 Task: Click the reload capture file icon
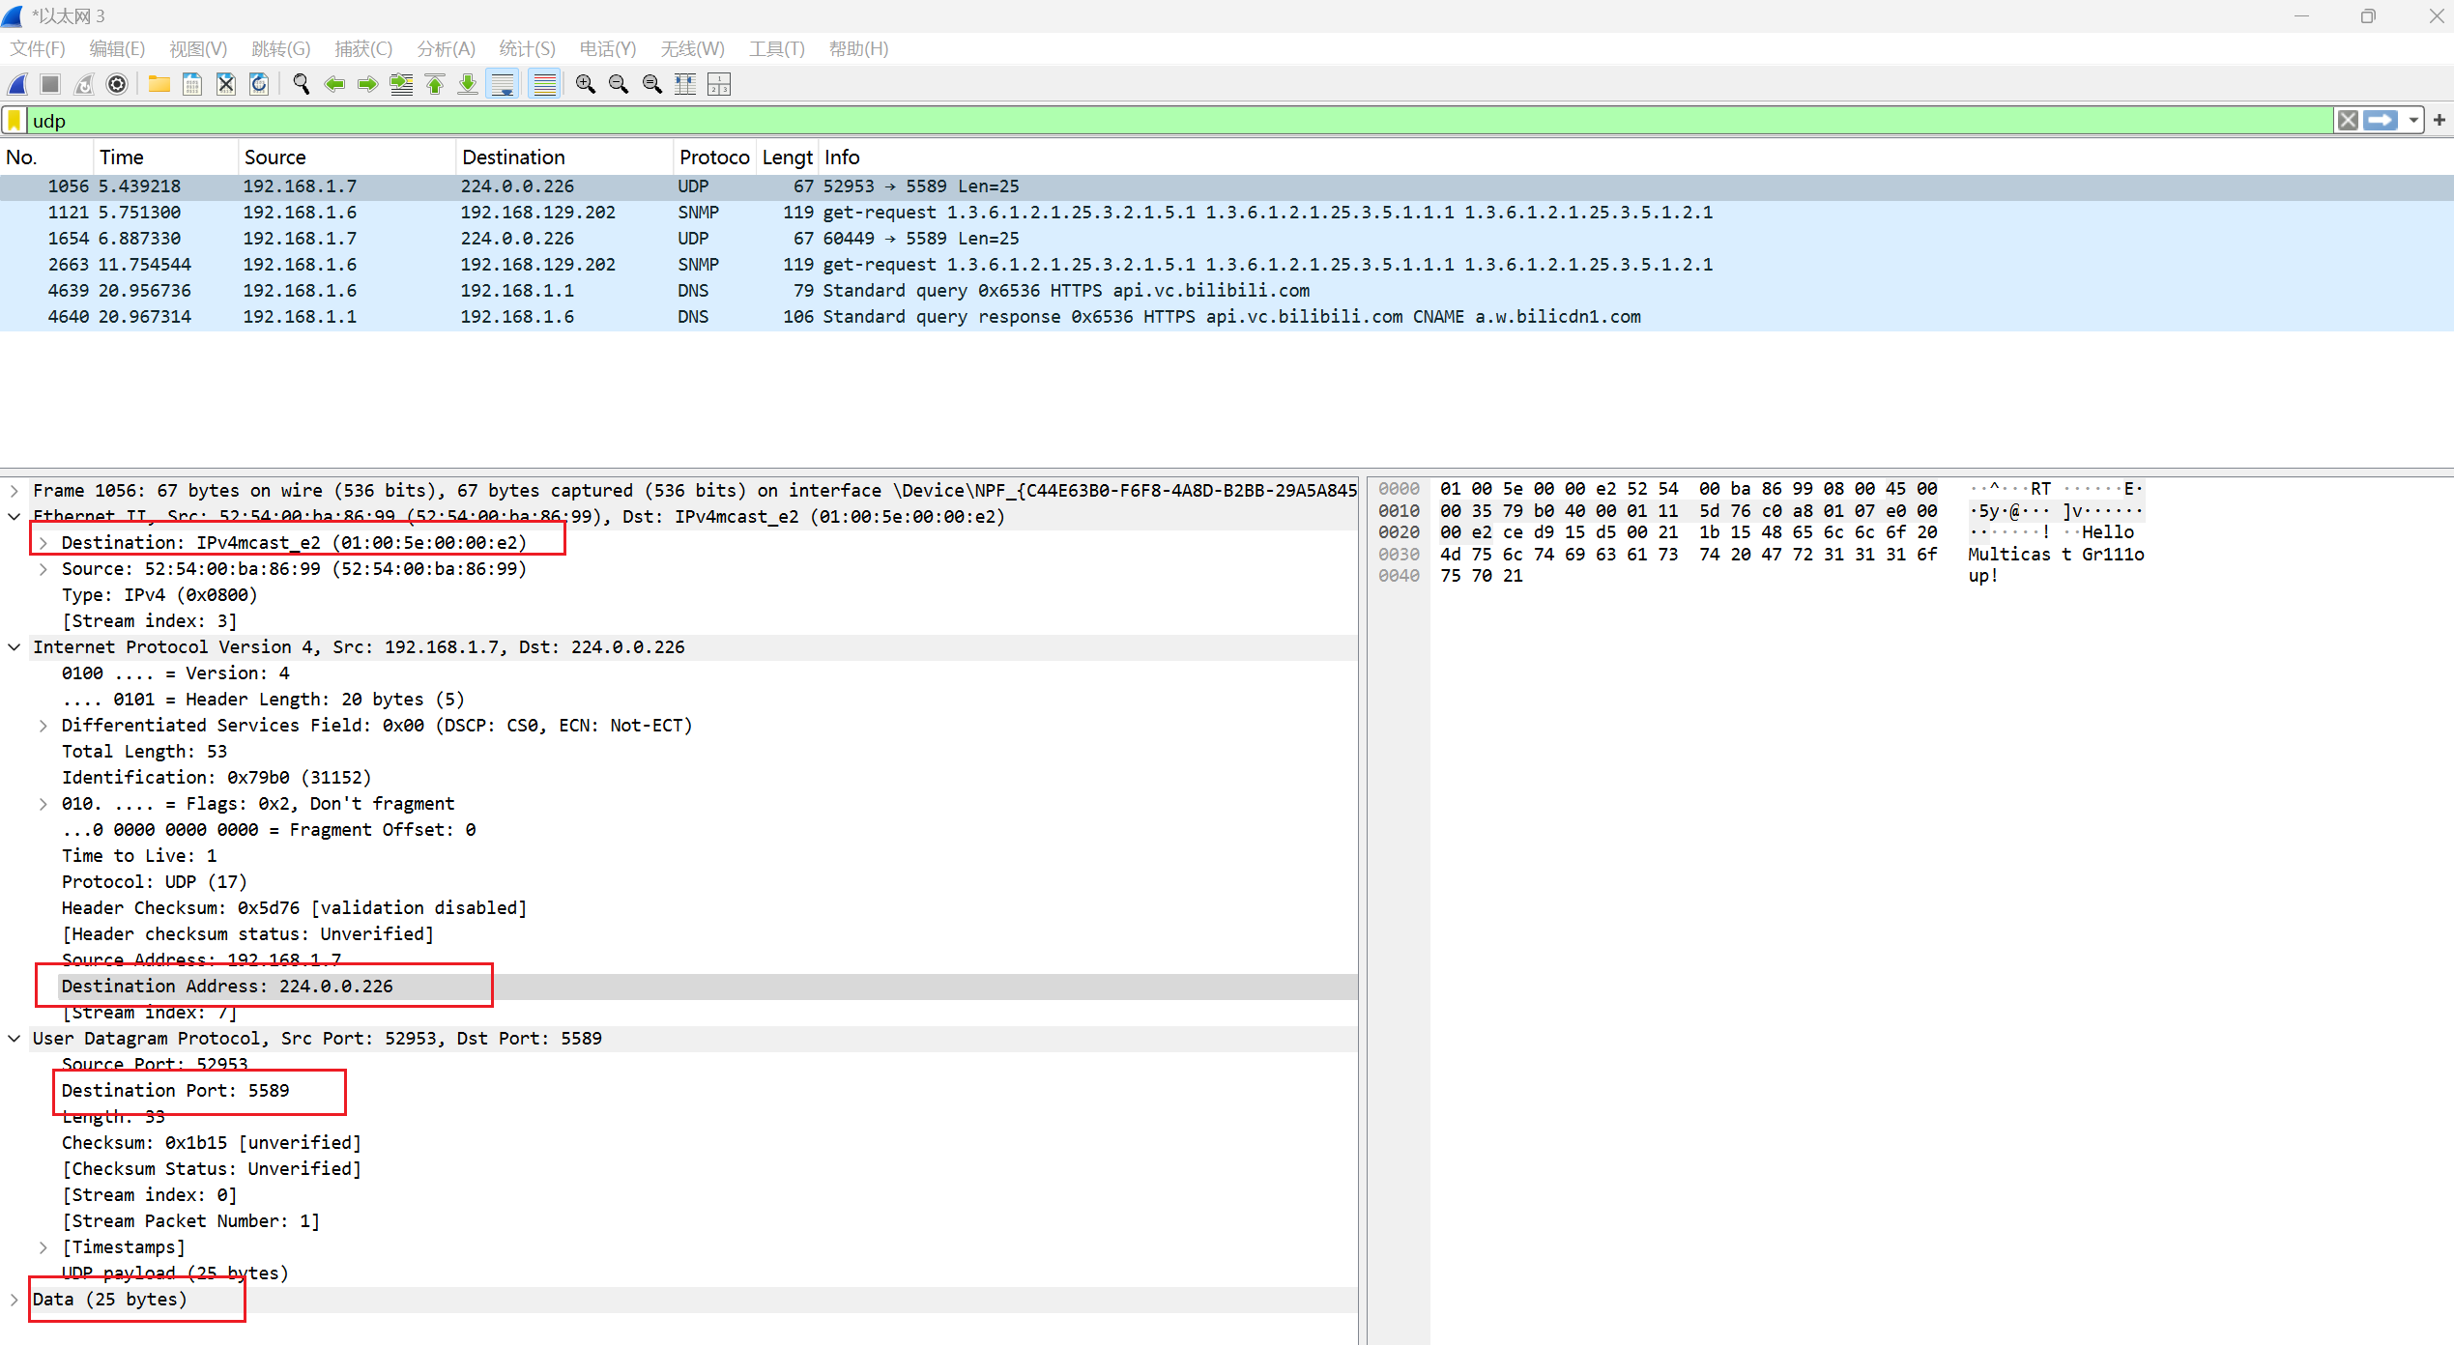click(259, 84)
